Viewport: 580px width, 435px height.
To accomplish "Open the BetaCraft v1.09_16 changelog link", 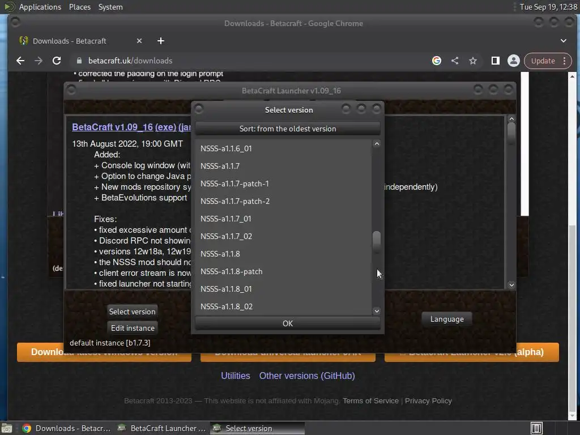I will pos(113,127).
